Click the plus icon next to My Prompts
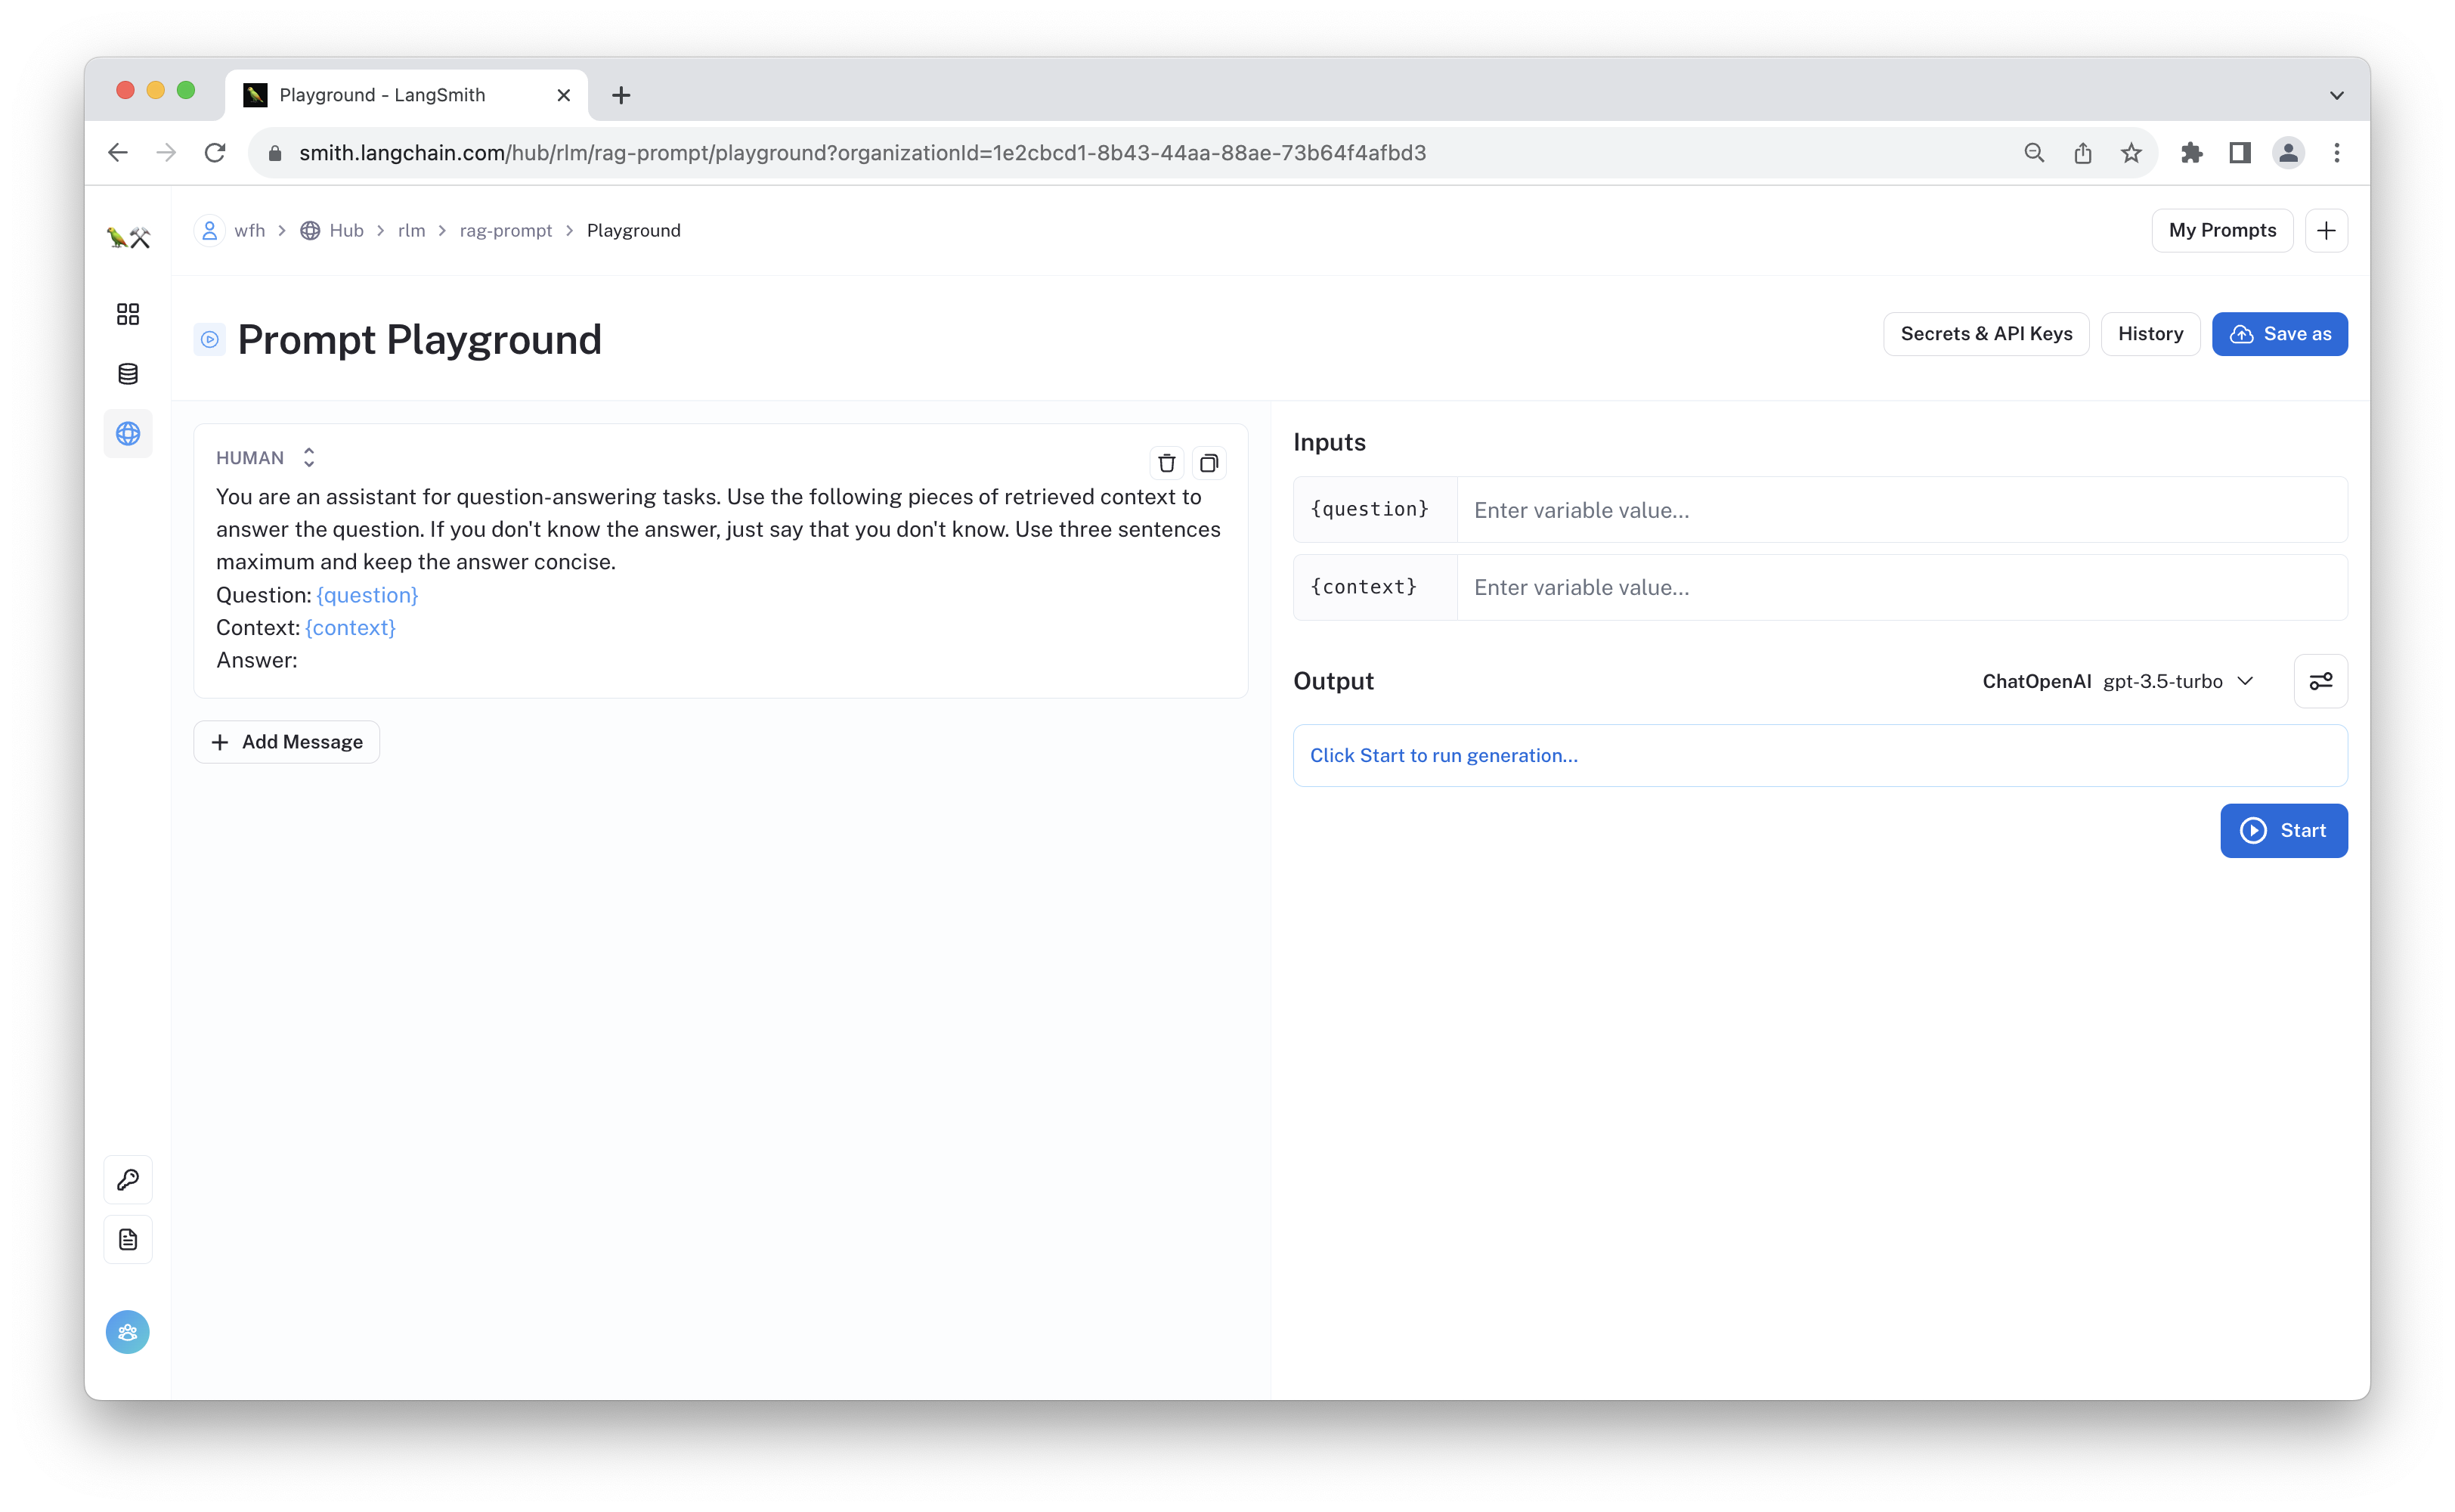Screen dimensions: 2455x1512 point(2326,230)
